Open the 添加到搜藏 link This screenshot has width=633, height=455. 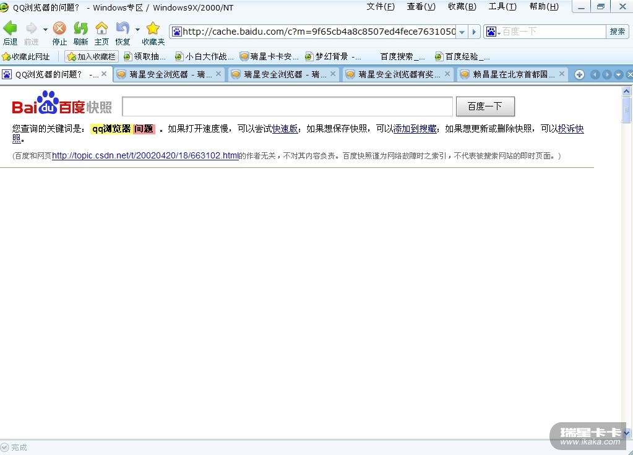(415, 129)
